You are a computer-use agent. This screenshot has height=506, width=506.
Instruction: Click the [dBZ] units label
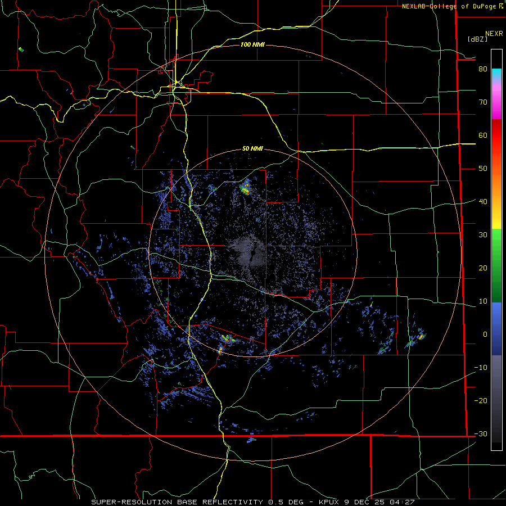[477, 39]
